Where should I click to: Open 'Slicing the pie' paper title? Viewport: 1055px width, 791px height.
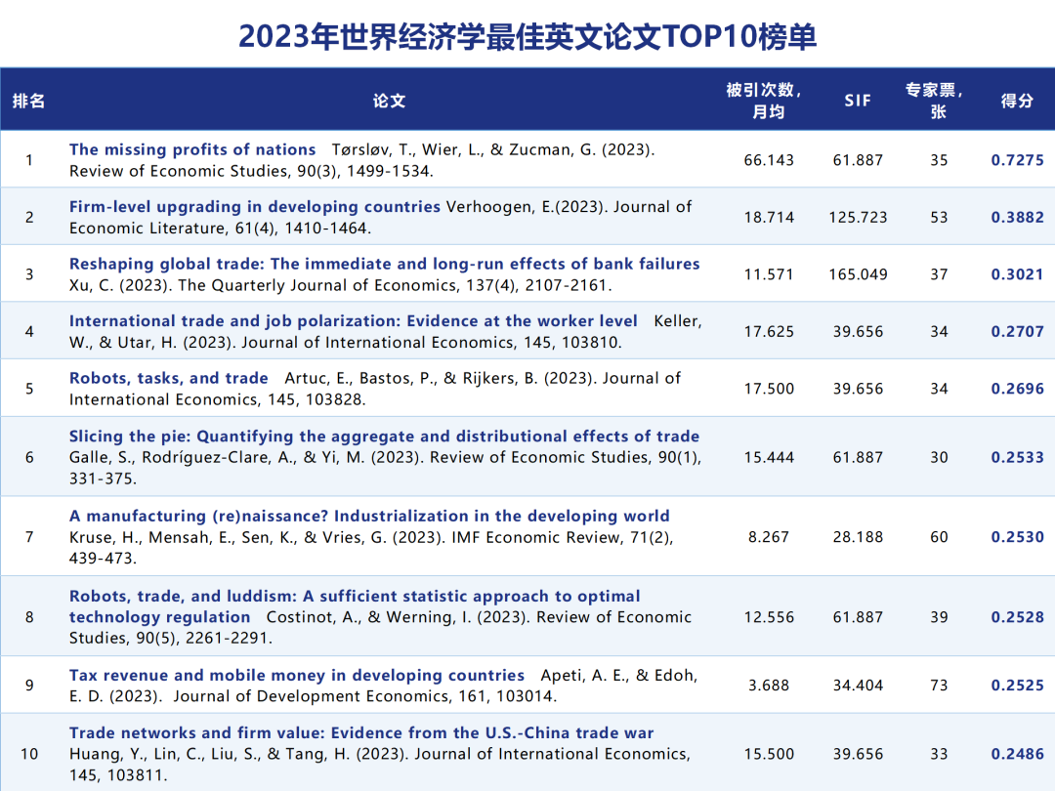[x=384, y=436]
